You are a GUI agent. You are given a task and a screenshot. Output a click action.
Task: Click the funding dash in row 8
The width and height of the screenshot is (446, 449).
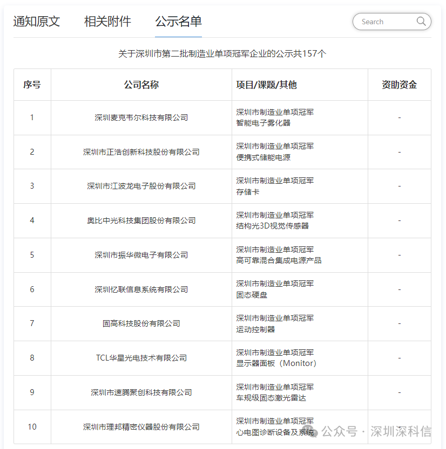pos(399,358)
